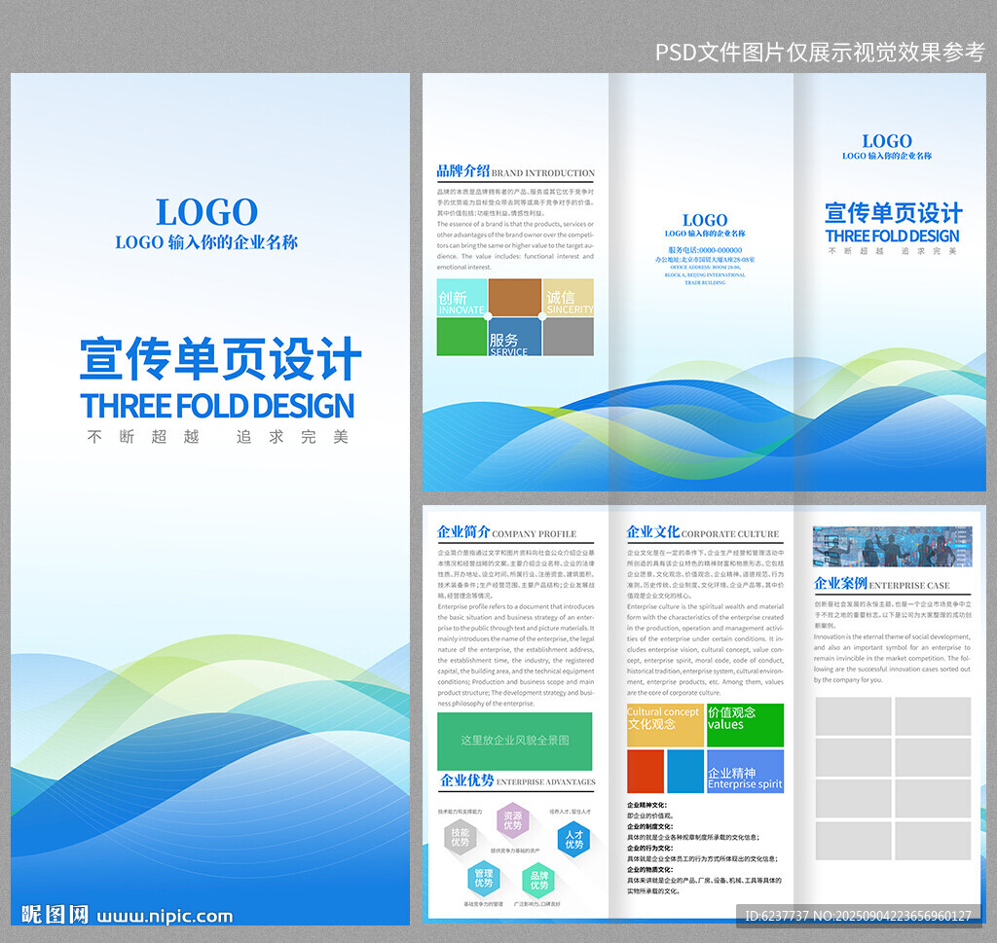Viewport: 997px width, 943px height.
Task: Click the LOGO above the 服务电话 line
Action: coord(705,221)
